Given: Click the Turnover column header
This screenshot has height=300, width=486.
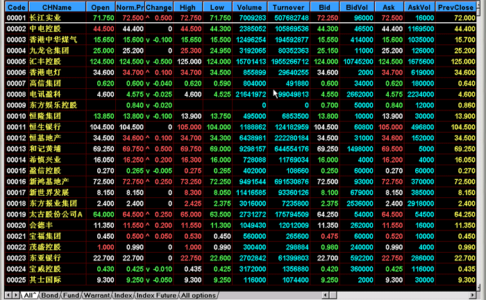Looking at the screenshot, I should coord(289,7).
